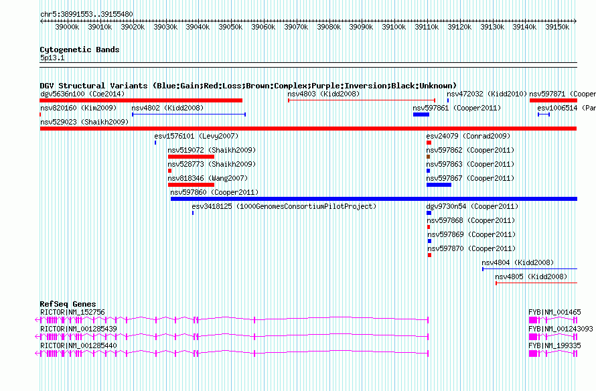
Task: Select the nsv4803 (Kidd2008) variant label
Action: click(x=323, y=94)
